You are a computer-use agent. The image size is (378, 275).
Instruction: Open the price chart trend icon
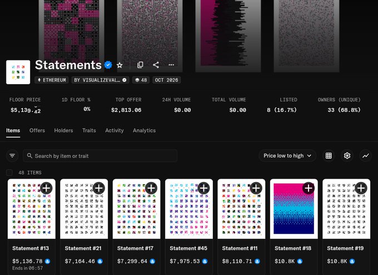click(x=366, y=156)
